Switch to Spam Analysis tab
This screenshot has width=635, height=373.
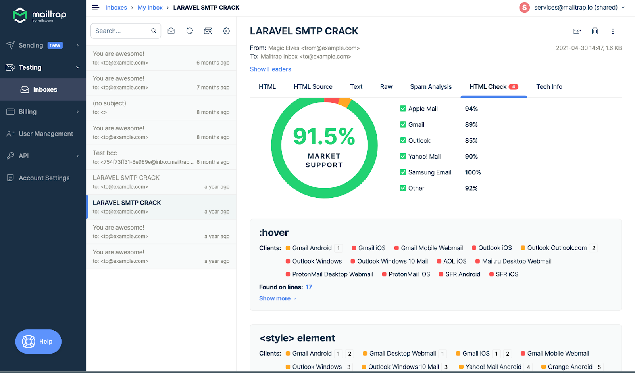click(431, 87)
